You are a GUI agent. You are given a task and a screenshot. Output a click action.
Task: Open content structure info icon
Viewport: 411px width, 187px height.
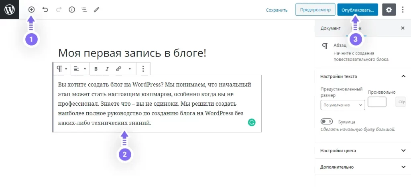[x=72, y=10]
